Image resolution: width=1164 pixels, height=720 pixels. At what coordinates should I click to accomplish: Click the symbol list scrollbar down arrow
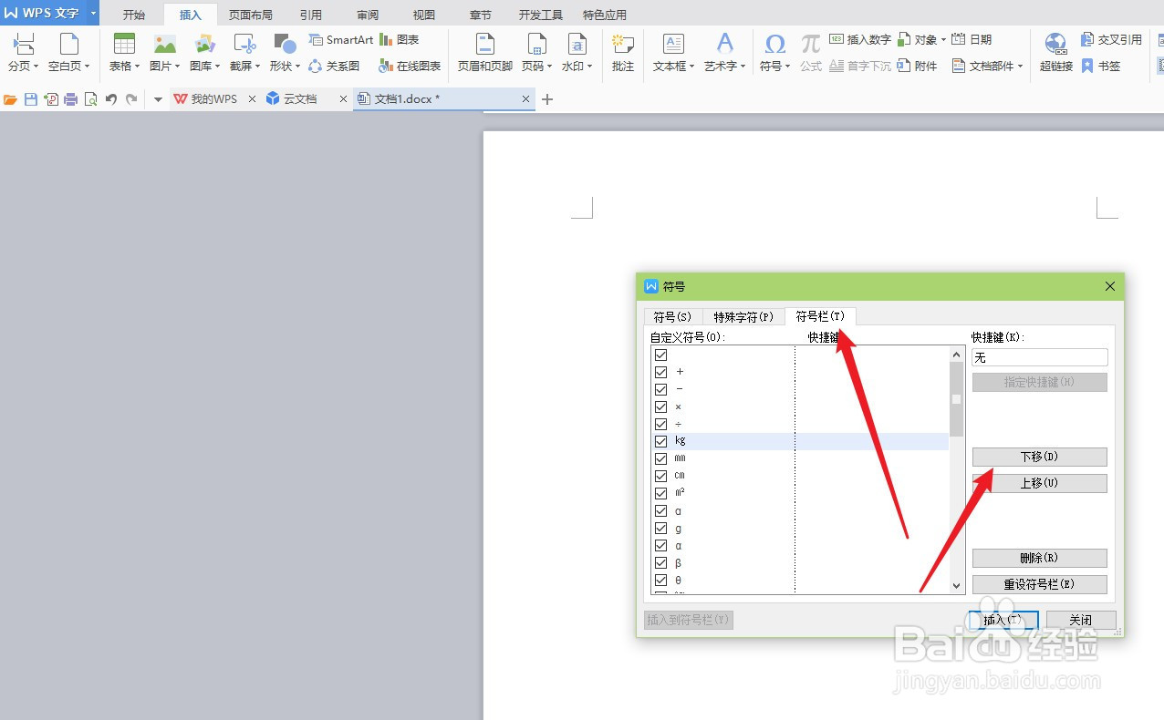tap(957, 586)
